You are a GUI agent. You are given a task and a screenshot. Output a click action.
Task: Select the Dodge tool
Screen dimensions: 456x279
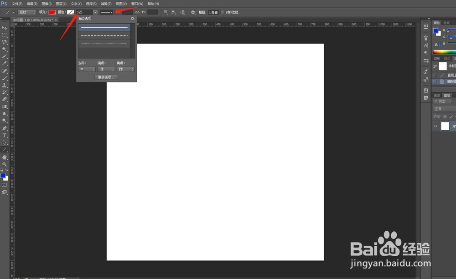[5, 121]
